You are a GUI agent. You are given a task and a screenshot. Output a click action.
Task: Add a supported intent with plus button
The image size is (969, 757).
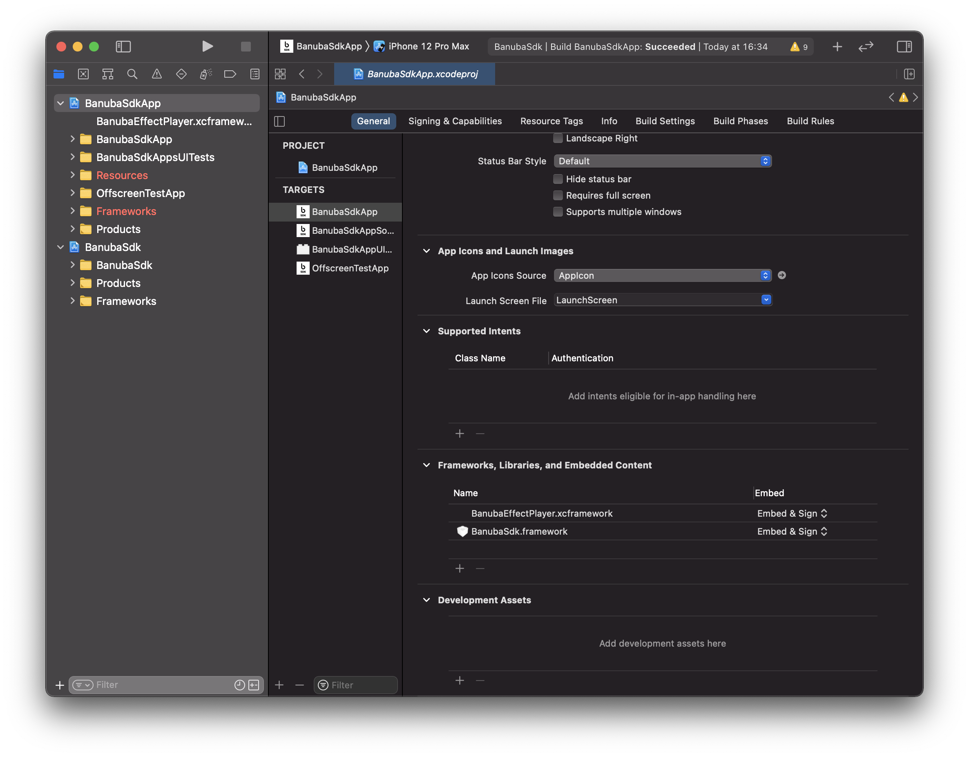[460, 434]
